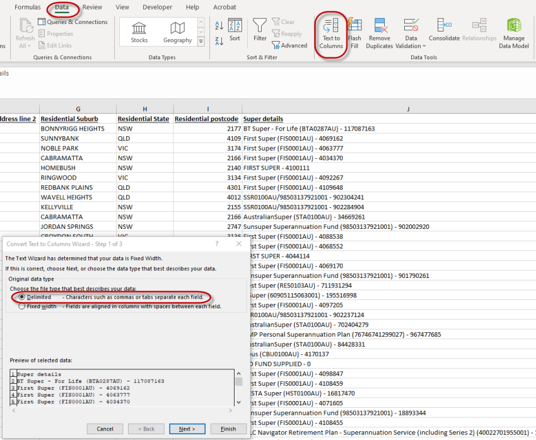This screenshot has height=440, width=536.
Task: Click Refresh All icon
Action: pos(26,26)
